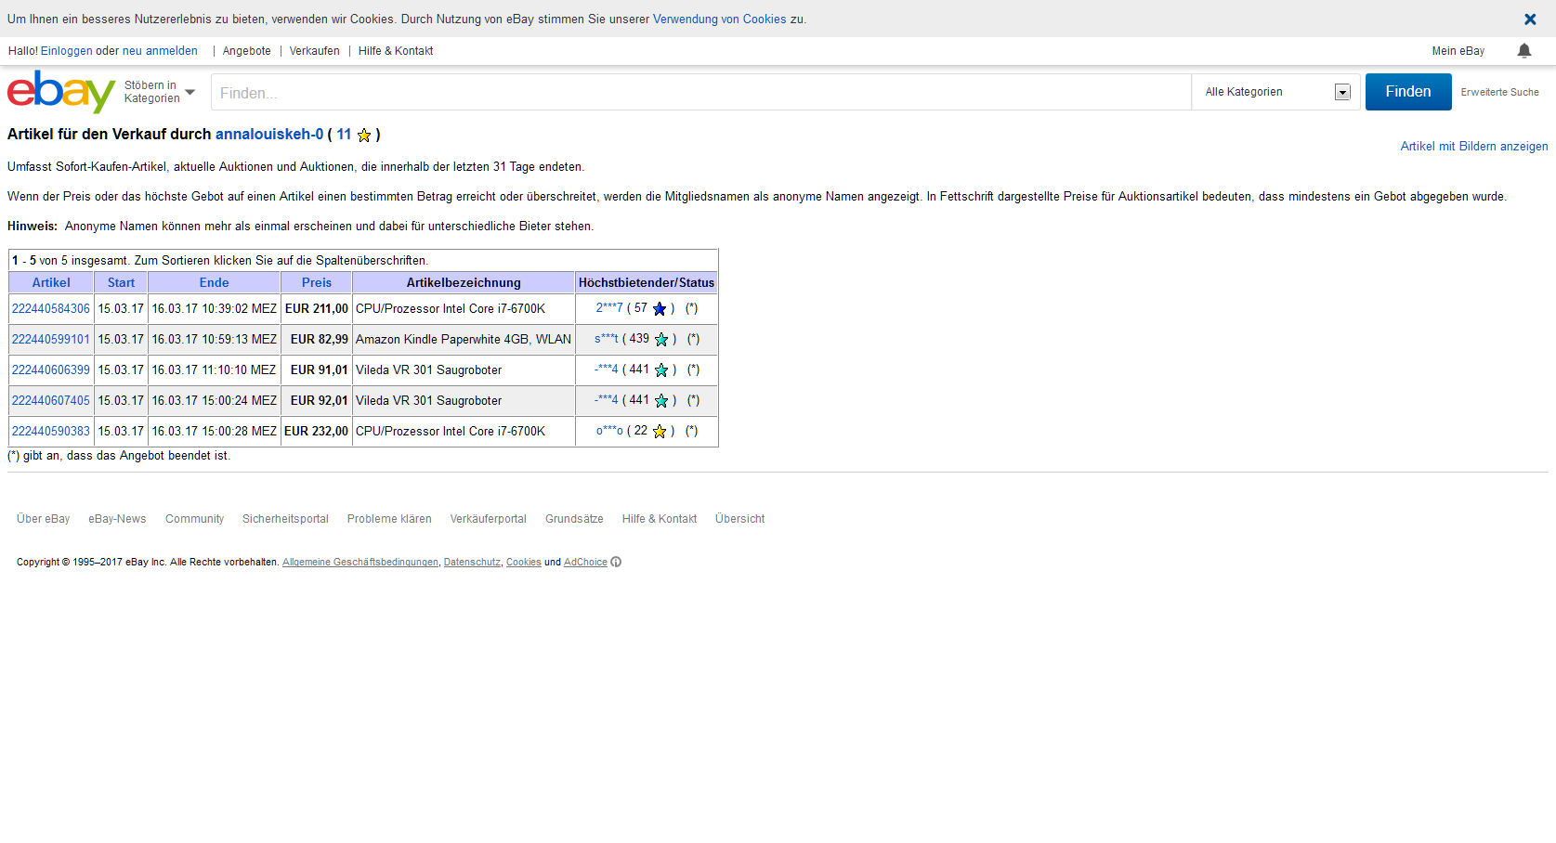The image size is (1556, 843).
Task: Open Community footer link
Action: 194,519
